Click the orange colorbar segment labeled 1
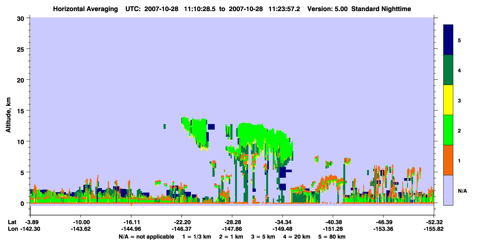This screenshot has width=482, height=247. (448, 160)
